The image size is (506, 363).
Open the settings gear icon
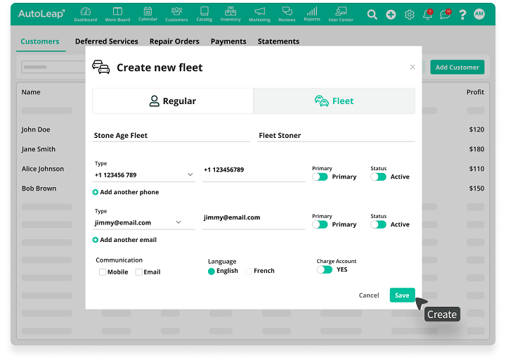pos(410,15)
